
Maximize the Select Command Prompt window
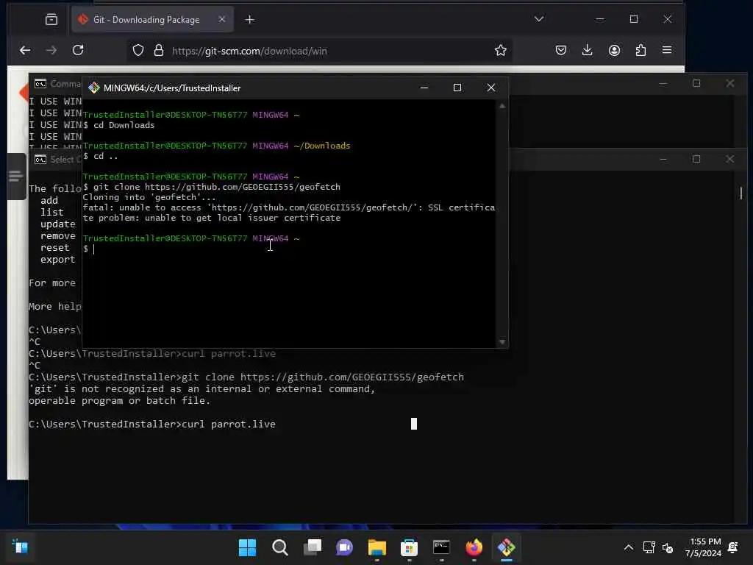(x=696, y=159)
